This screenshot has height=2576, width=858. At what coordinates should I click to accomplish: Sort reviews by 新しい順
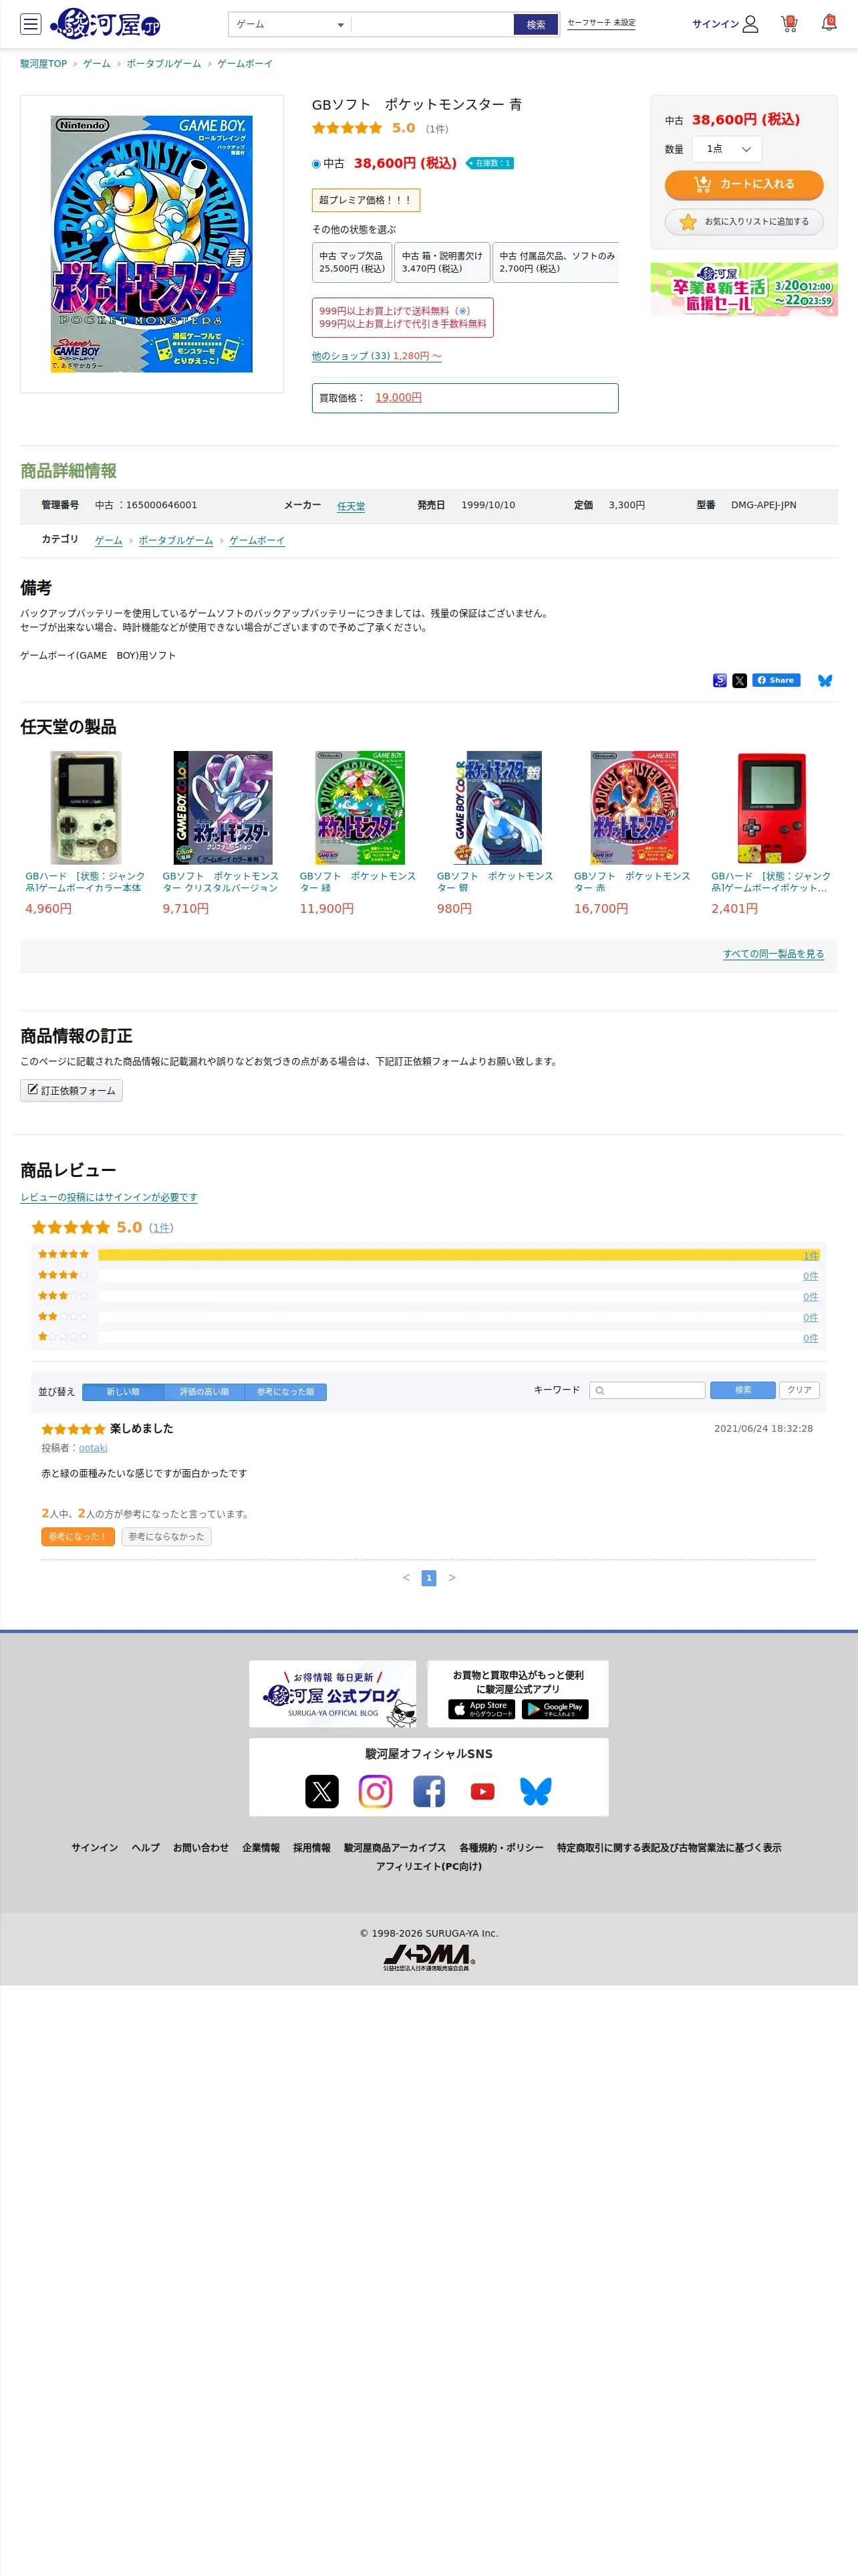point(123,1392)
